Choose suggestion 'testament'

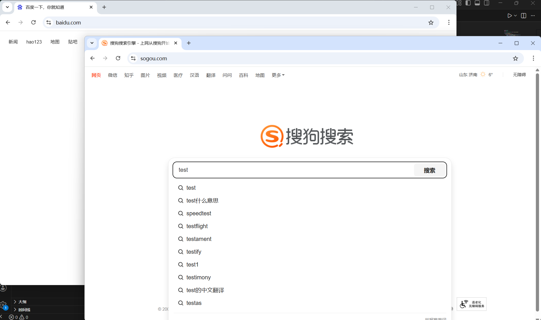click(x=199, y=239)
